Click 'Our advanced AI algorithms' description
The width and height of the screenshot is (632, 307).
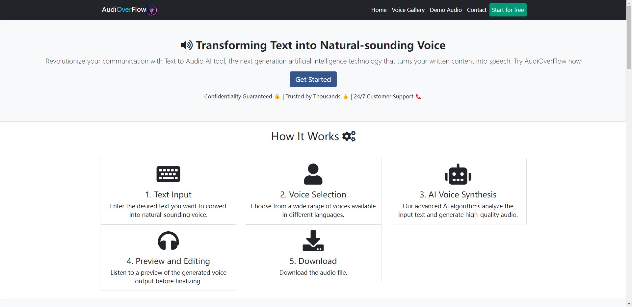[x=458, y=210]
